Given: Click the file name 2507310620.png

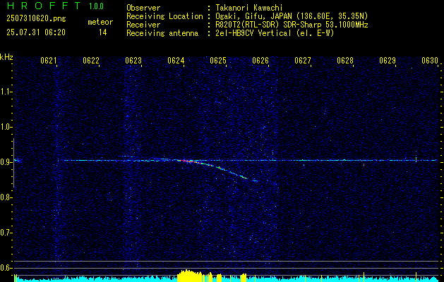Looking at the screenshot, I should (x=36, y=18).
